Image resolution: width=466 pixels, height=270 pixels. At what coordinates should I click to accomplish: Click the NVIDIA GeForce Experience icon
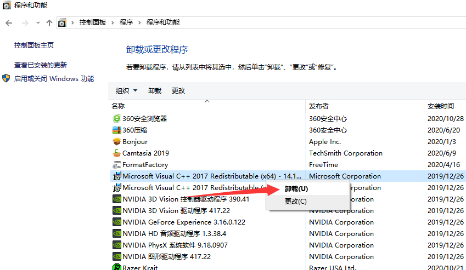[116, 222]
